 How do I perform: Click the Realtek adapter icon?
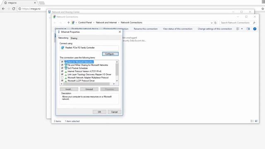tap(63, 48)
